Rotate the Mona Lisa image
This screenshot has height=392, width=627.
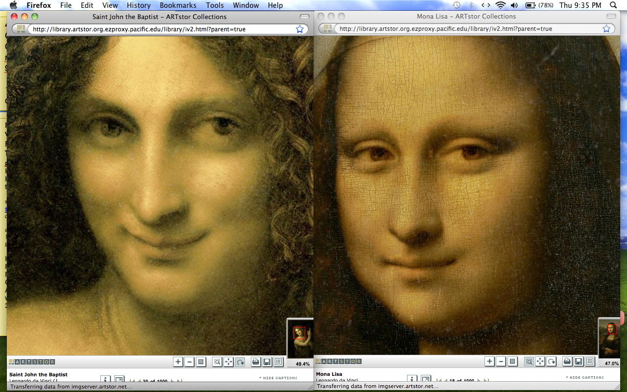coord(552,361)
